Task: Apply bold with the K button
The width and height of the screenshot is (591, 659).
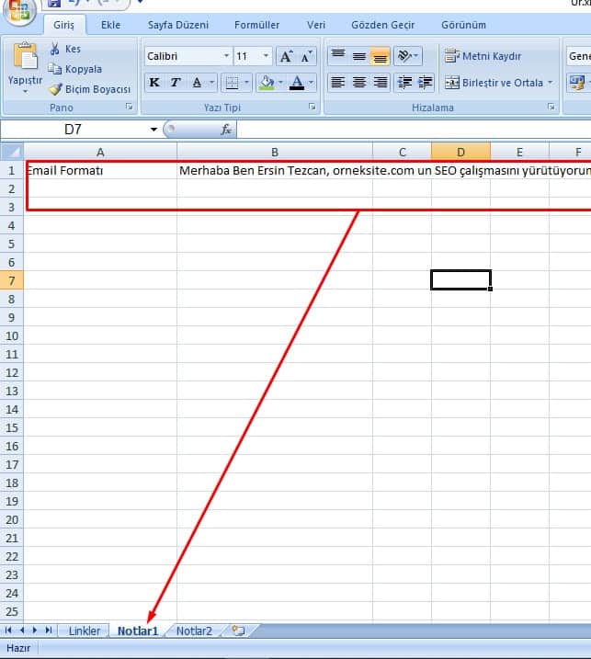Action: point(154,83)
